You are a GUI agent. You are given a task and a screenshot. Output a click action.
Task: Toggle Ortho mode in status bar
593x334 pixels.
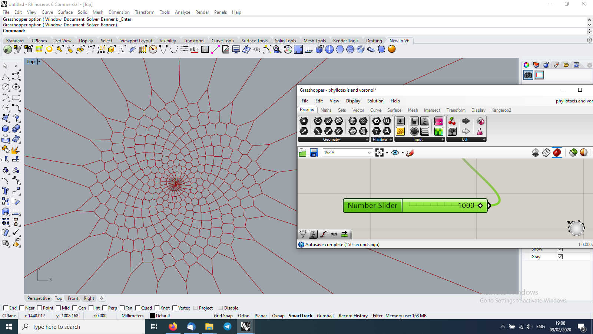tap(244, 316)
